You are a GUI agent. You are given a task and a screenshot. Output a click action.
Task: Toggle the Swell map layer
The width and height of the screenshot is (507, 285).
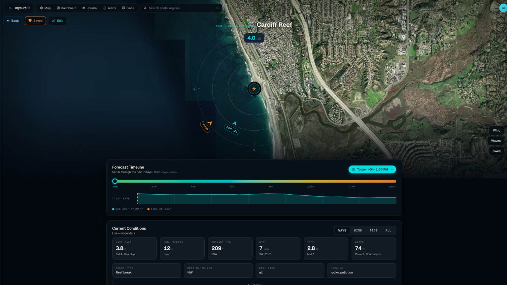(496, 151)
